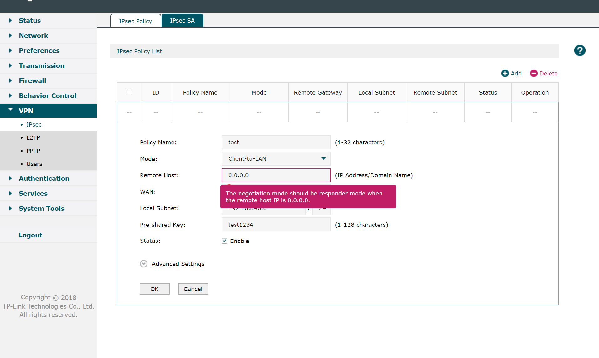Click the Logout link

click(30, 235)
